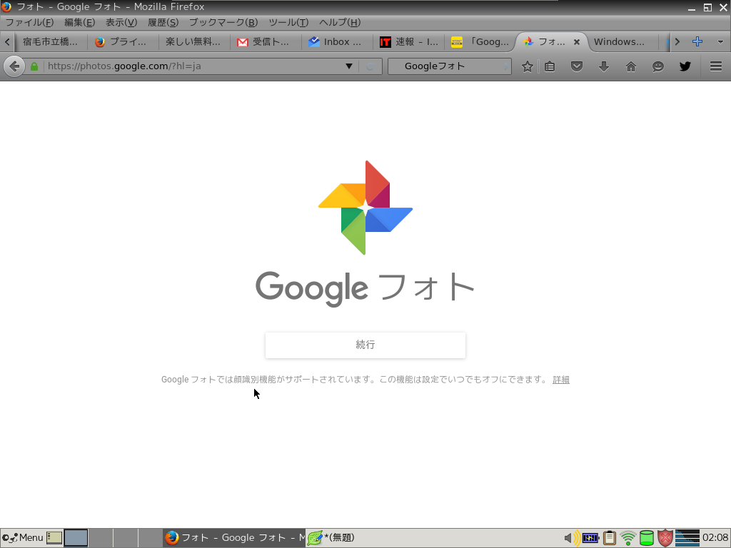Open the ツール(T) menu
The width and height of the screenshot is (731, 548).
(x=288, y=22)
